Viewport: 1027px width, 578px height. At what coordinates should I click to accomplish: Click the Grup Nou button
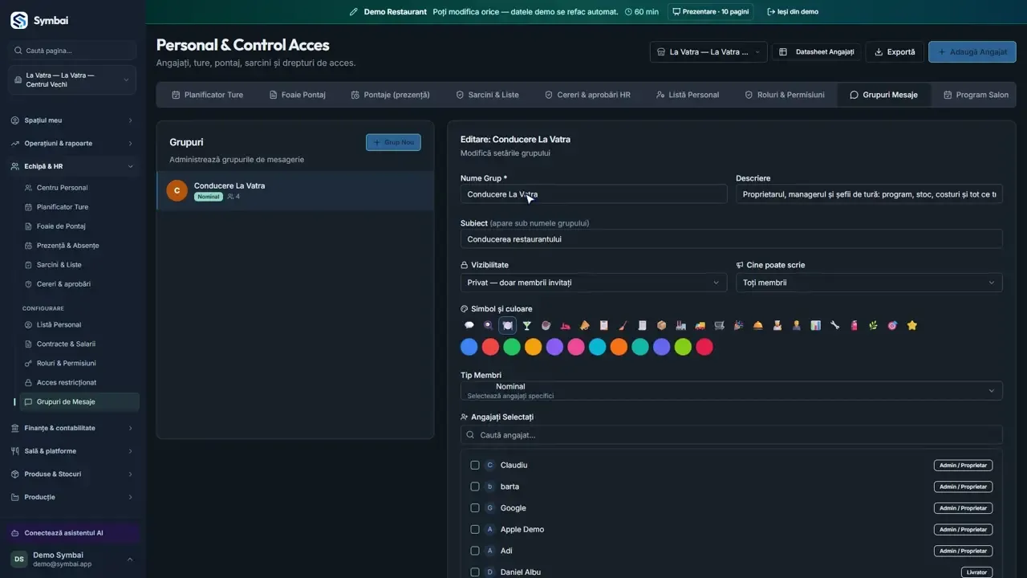point(393,142)
